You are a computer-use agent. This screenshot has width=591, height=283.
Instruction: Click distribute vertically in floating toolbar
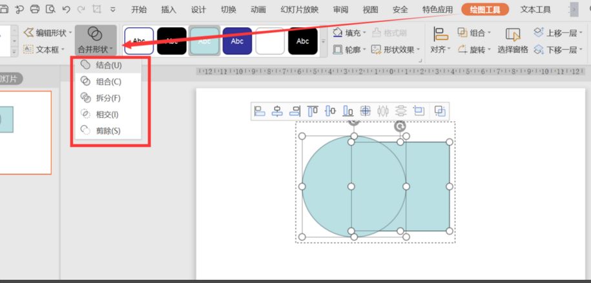pos(400,111)
